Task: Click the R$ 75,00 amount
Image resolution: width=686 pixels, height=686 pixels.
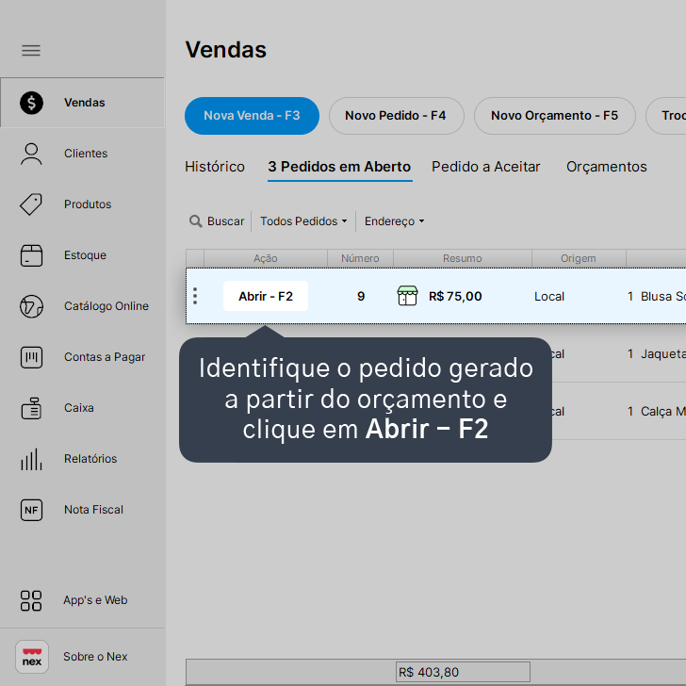Action: coord(455,297)
